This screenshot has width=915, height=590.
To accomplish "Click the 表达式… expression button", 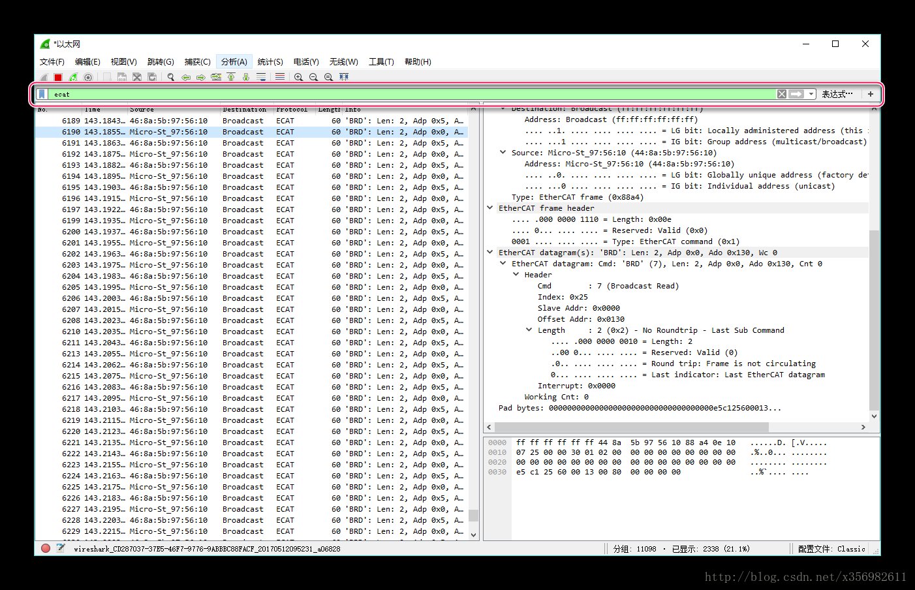I will pos(837,94).
